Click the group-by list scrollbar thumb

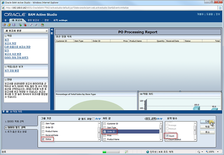click(x=99, y=132)
